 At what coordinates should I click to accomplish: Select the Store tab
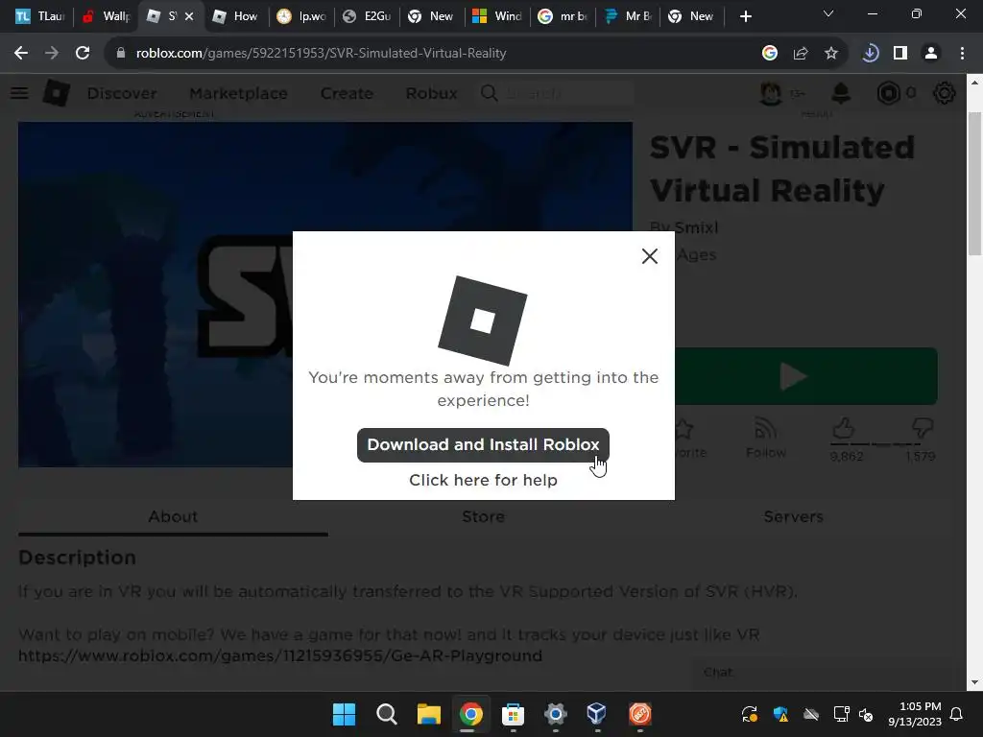[483, 517]
